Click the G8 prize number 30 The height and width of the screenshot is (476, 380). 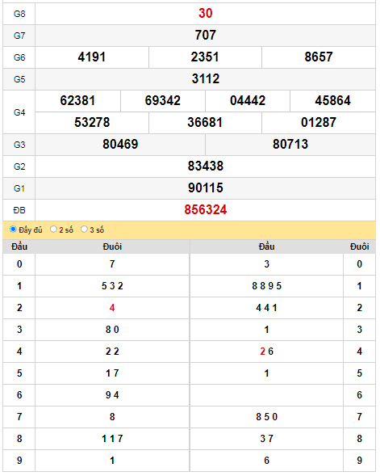point(206,14)
